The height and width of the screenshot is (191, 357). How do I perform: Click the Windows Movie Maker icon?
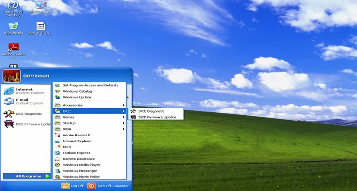[x=58, y=176]
